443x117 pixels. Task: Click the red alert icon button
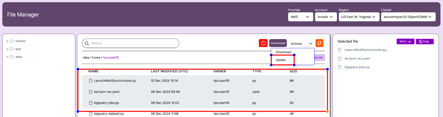(x=263, y=43)
